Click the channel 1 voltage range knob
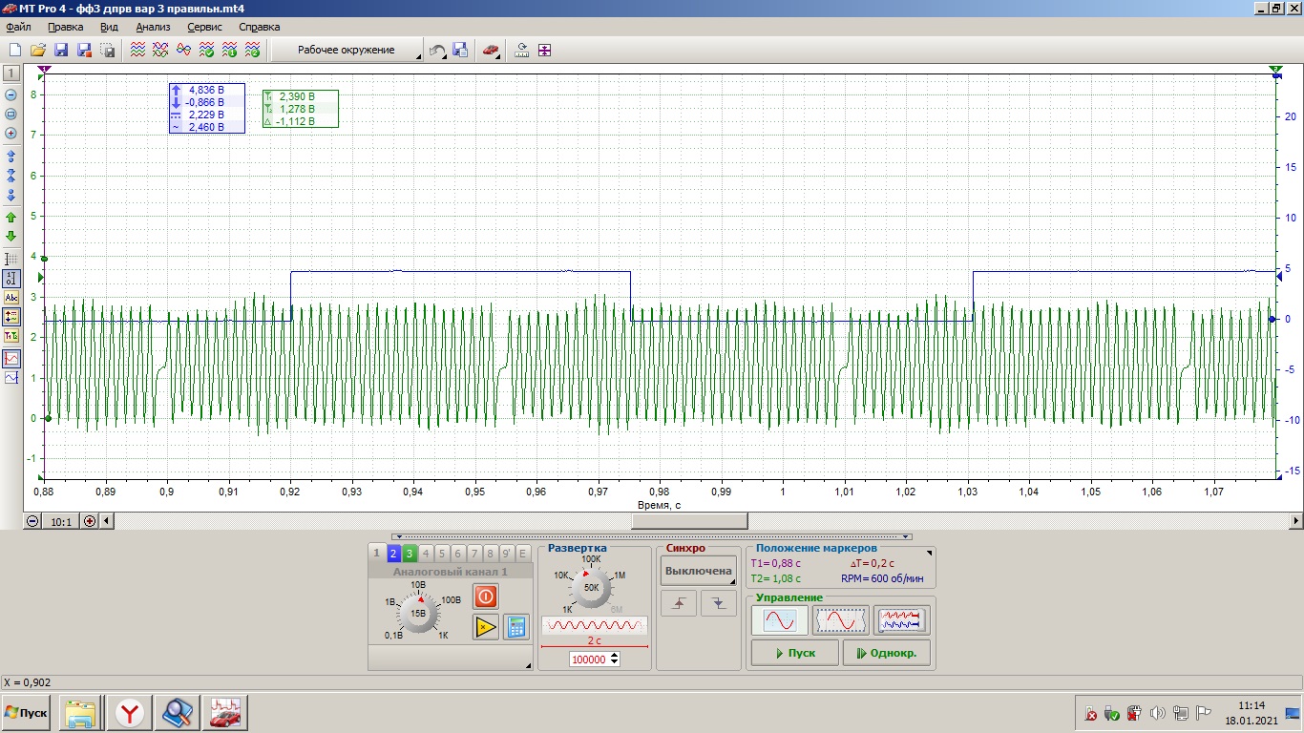The image size is (1304, 733). (x=417, y=613)
